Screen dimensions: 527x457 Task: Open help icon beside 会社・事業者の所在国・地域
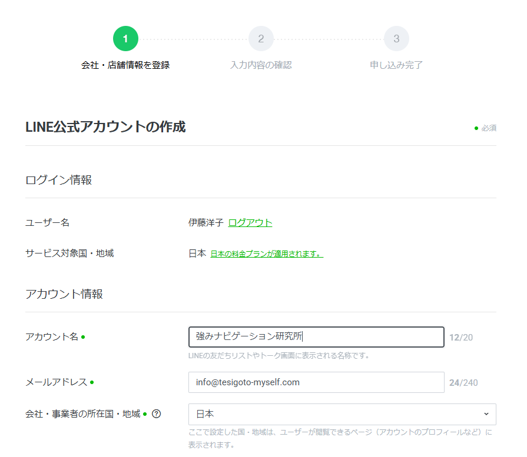(156, 414)
